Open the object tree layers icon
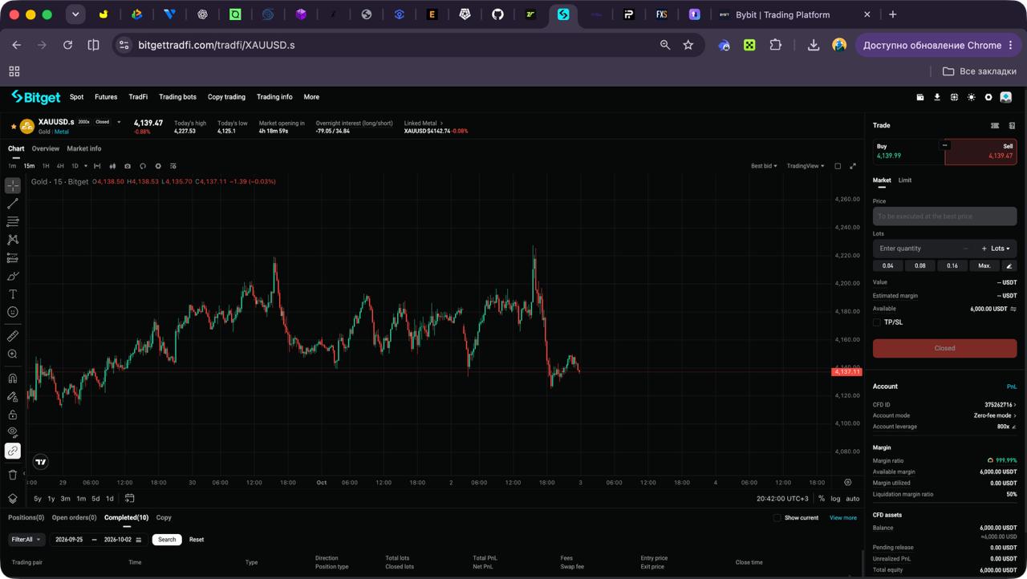Viewport: 1027px width, 579px height. click(x=13, y=499)
